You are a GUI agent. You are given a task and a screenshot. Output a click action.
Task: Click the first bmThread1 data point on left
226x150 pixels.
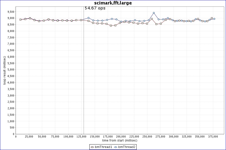pos(21,19)
